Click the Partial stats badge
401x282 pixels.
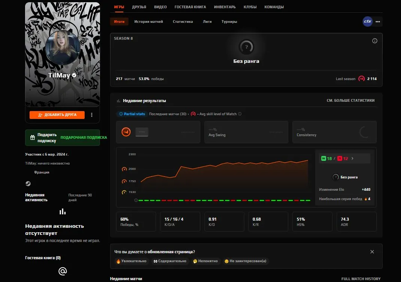click(x=132, y=114)
